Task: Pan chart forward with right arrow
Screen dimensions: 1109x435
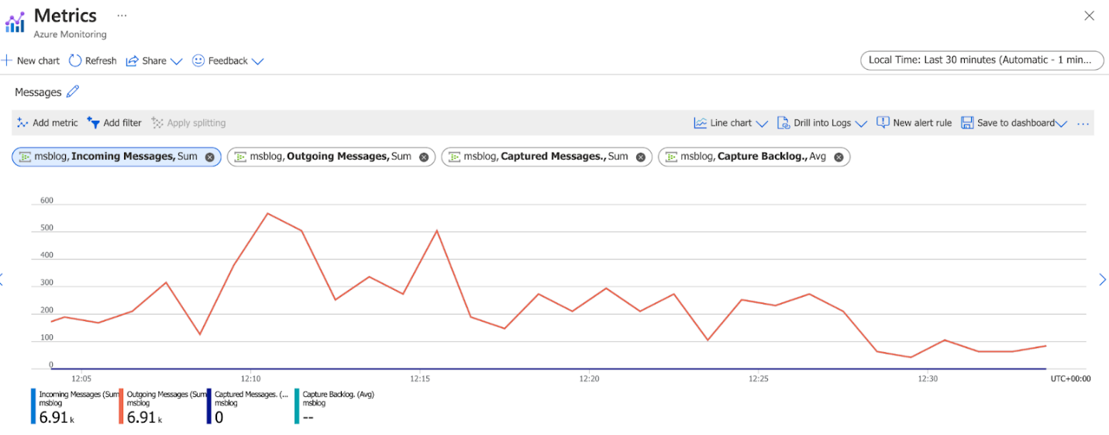Action: click(1103, 280)
